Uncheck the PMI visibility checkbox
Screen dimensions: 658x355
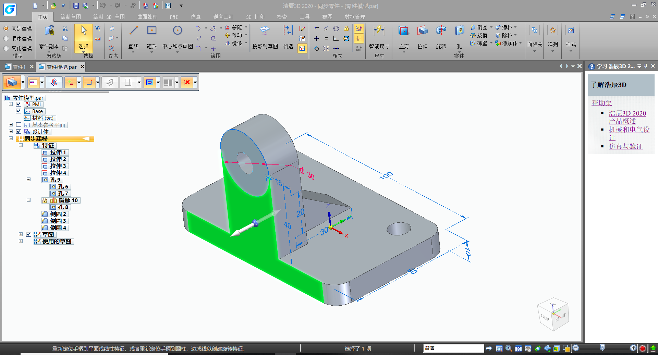click(19, 104)
